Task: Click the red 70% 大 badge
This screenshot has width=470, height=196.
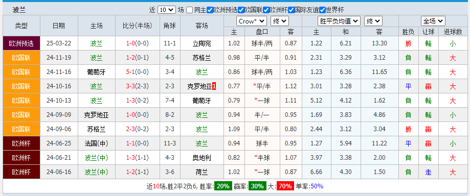Action: pos(285,186)
